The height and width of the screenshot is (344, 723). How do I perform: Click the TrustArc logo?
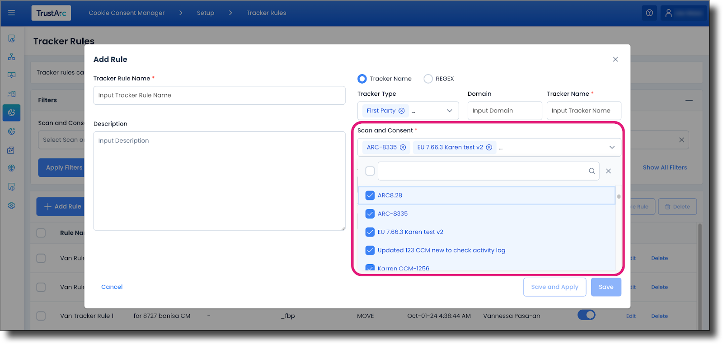point(51,13)
